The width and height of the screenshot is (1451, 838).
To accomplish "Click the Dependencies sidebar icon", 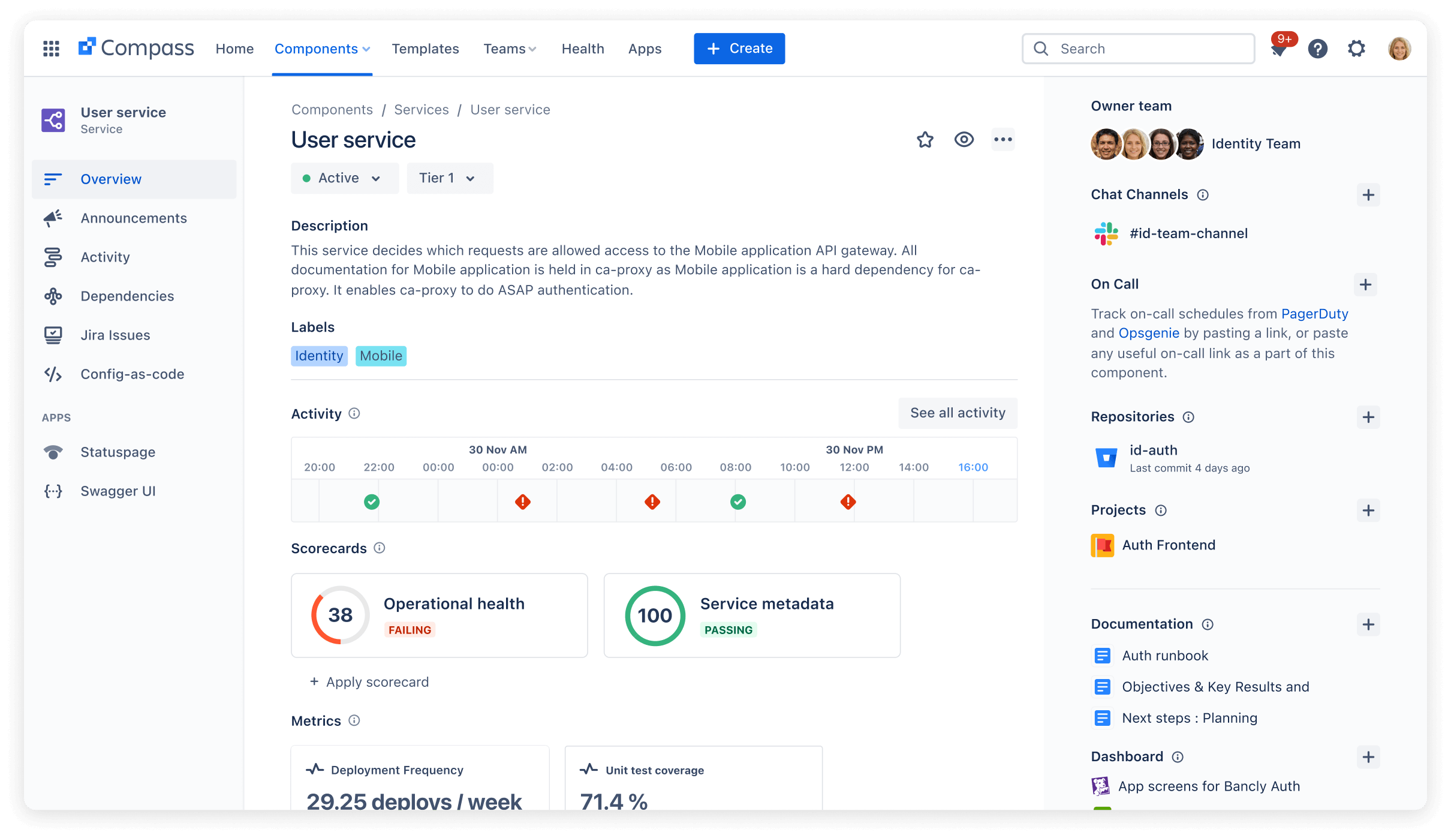I will tap(53, 295).
